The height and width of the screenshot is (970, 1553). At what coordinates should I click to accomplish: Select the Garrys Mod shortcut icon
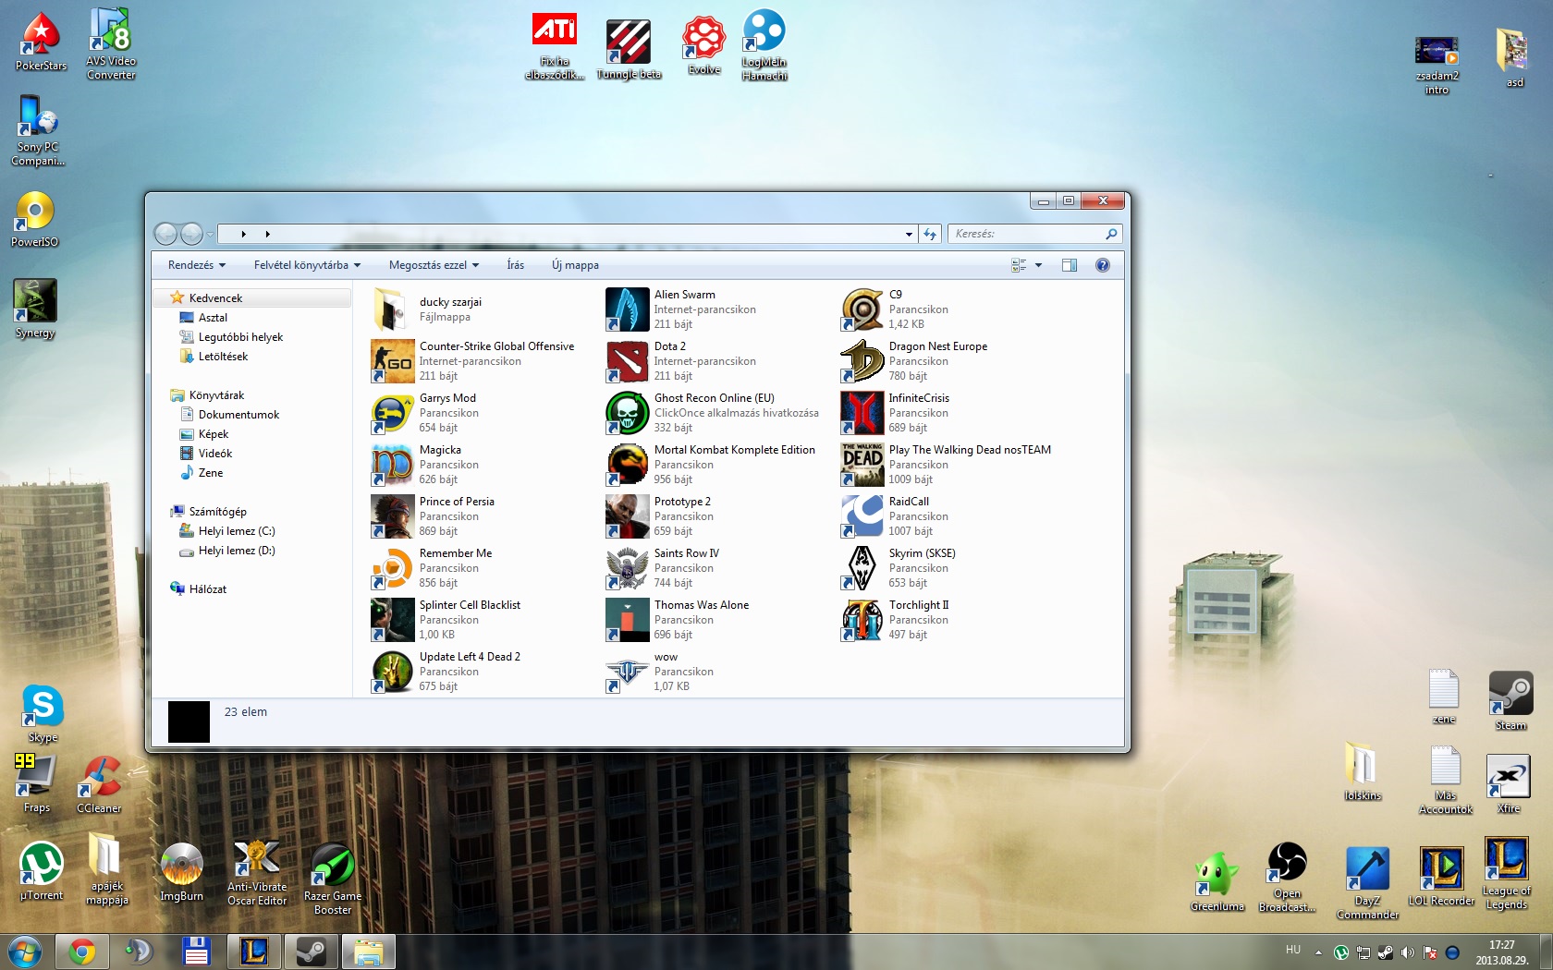392,413
